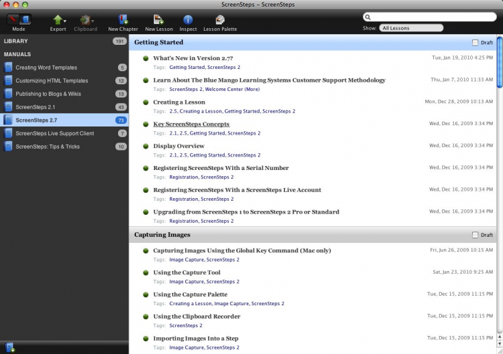Click green status dot for Using the Clipboard Recorder
The height and width of the screenshot is (354, 503).
click(146, 317)
